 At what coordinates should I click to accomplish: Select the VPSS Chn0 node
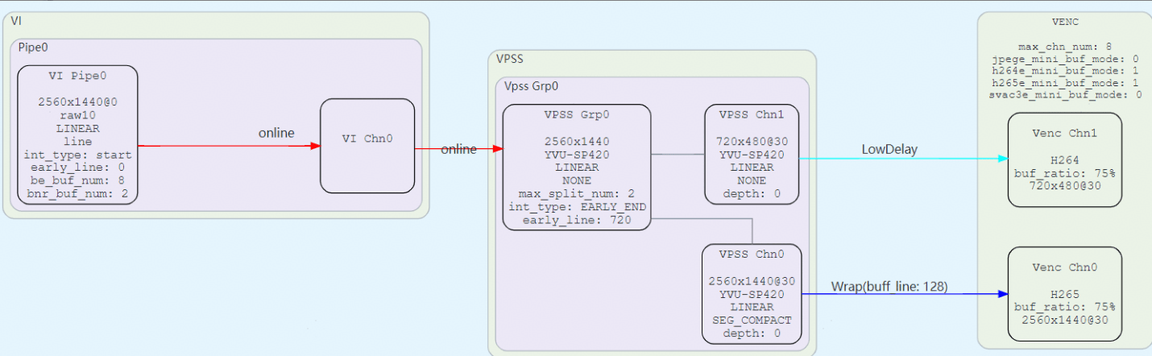click(x=752, y=295)
